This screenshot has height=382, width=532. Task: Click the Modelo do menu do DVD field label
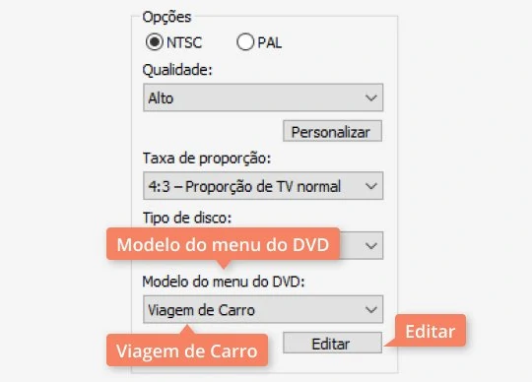[224, 282]
